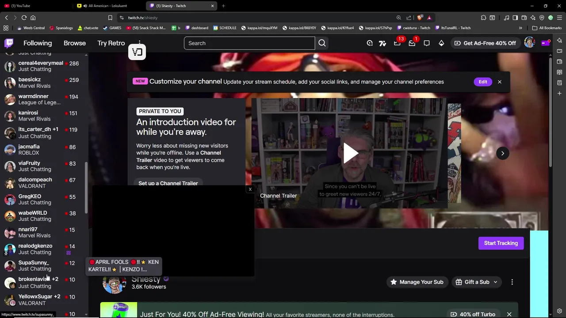Open the Browse page
Image resolution: width=566 pixels, height=318 pixels.
(75, 43)
